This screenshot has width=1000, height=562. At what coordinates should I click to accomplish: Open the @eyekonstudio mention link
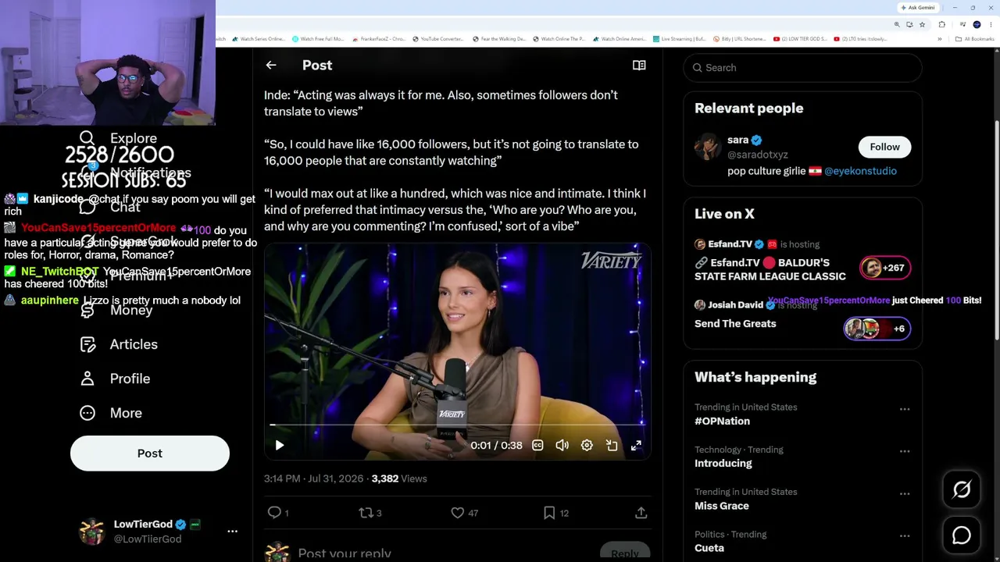860,171
